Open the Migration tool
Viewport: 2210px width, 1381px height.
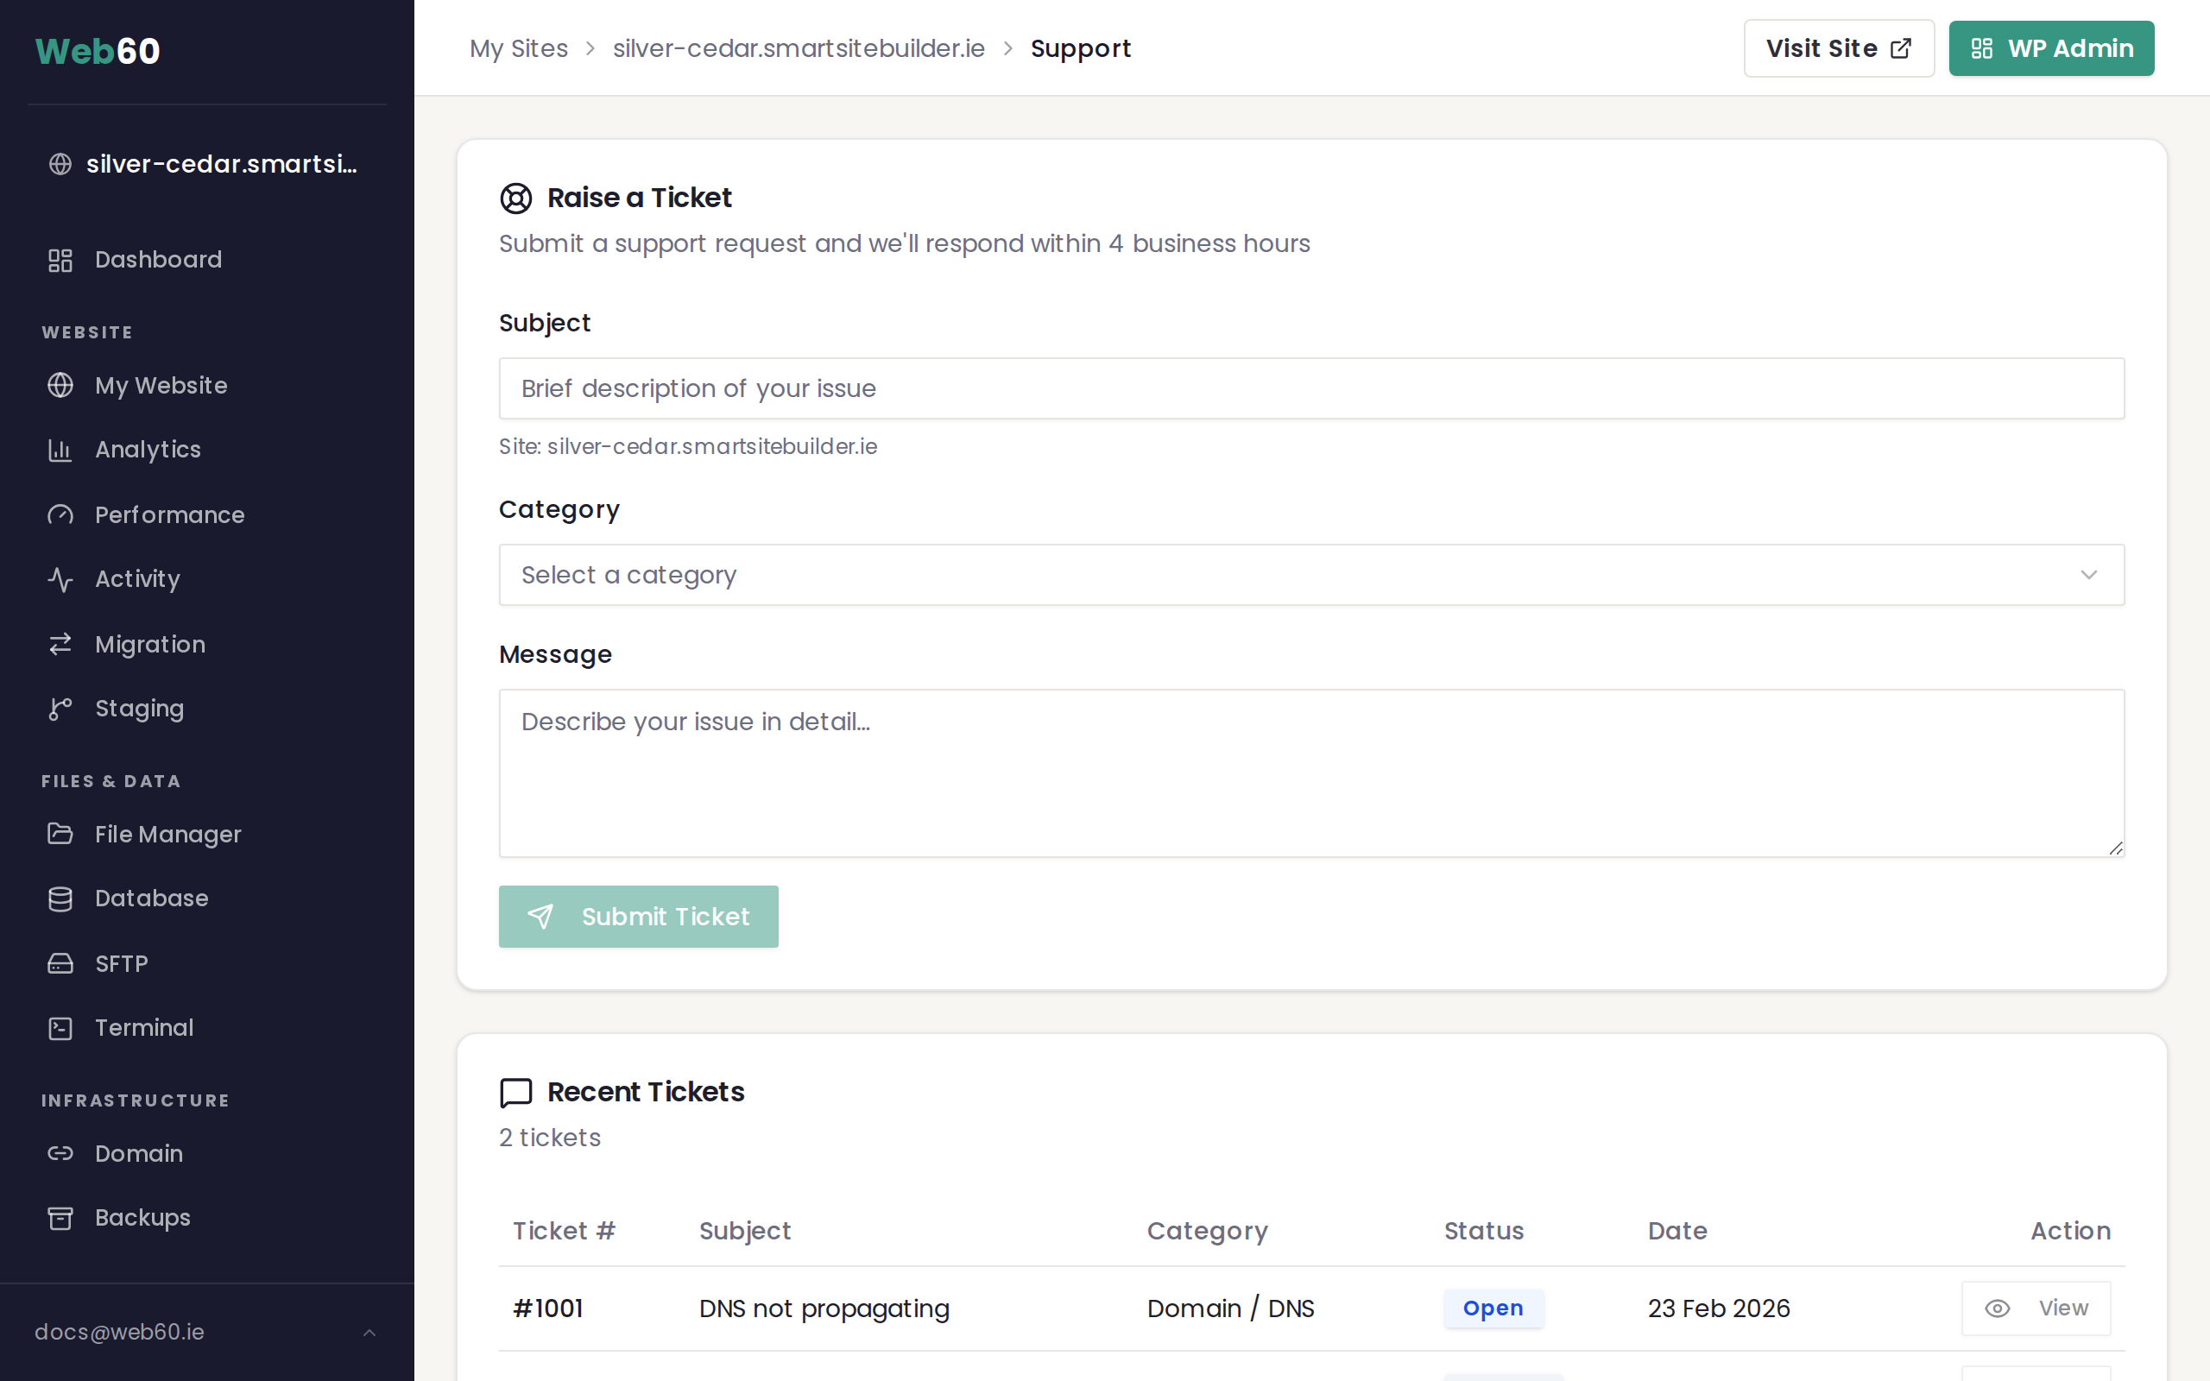tap(148, 644)
